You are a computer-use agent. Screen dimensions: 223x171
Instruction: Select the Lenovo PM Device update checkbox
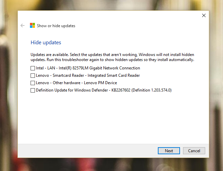(33, 83)
